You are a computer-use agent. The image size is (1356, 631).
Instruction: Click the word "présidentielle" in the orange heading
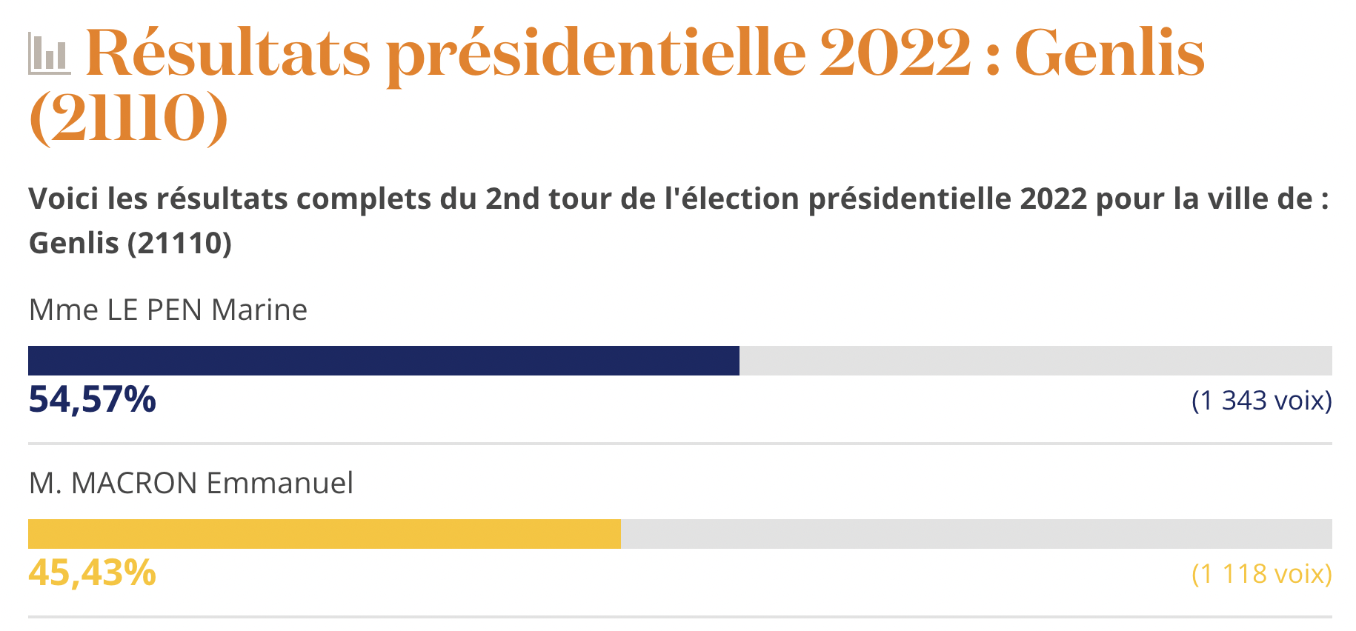[x=596, y=53]
